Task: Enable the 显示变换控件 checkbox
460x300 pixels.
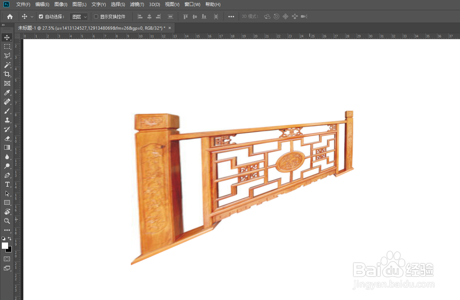Action: (96, 17)
